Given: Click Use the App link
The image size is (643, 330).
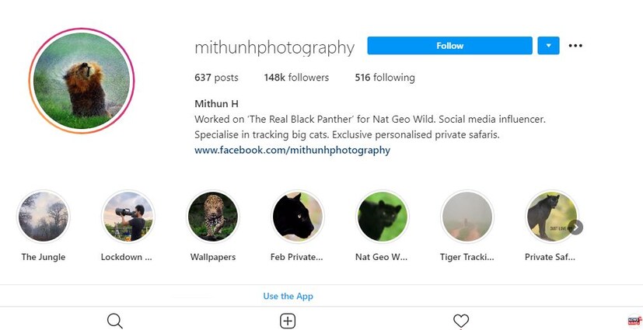Looking at the screenshot, I should point(288,296).
